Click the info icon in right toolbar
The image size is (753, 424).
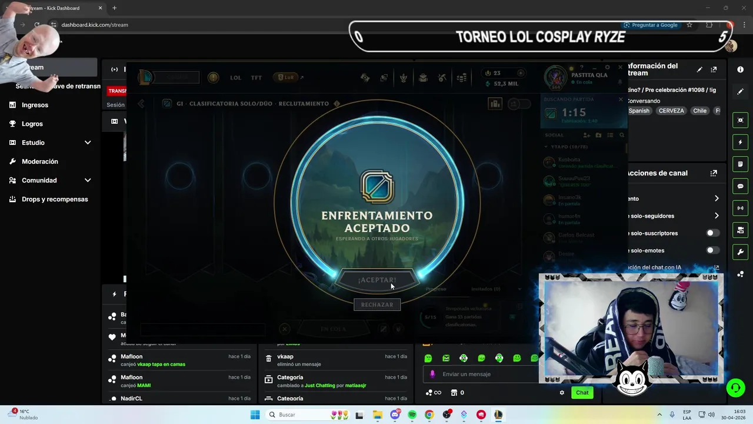click(740, 69)
